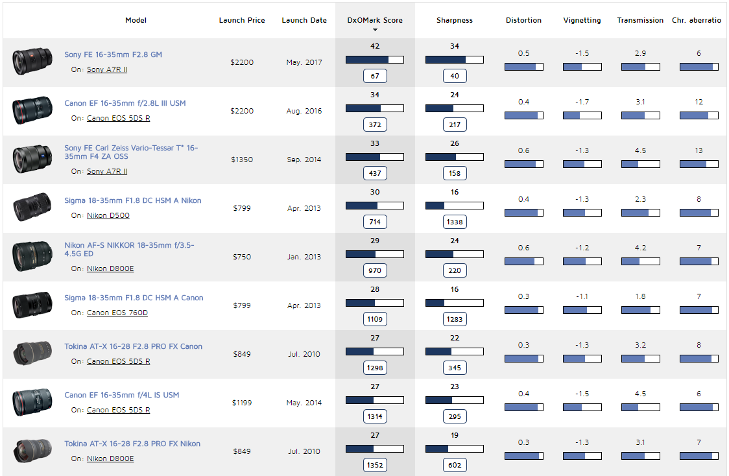This screenshot has height=476, width=729.
Task: Open Nikon AF-S NIKKOR 18-35mm f/3.5-4.5G ED link
Action: coord(129,249)
